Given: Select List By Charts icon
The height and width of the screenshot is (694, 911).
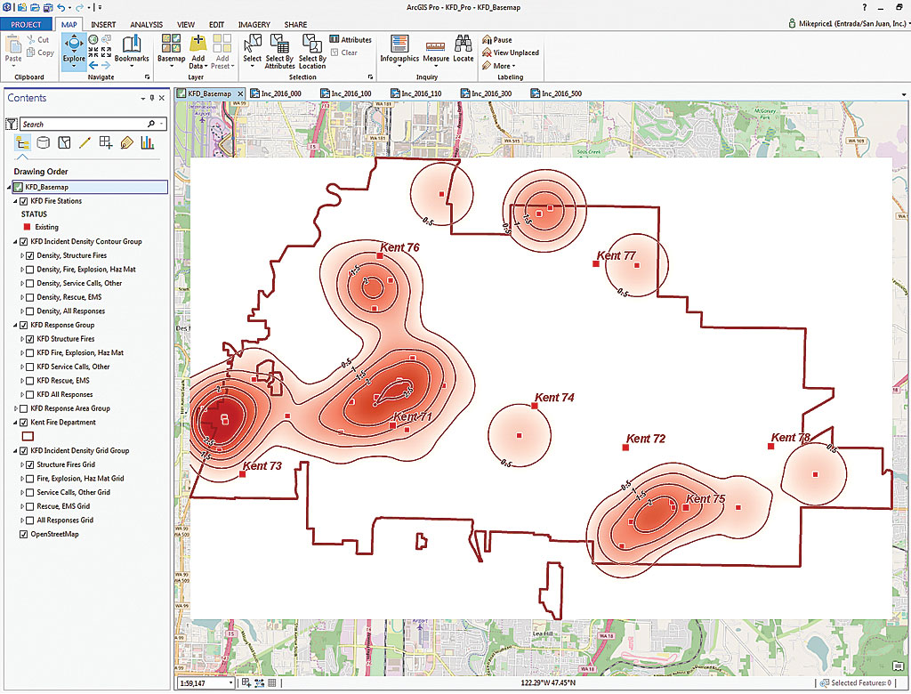Looking at the screenshot, I should tap(147, 143).
